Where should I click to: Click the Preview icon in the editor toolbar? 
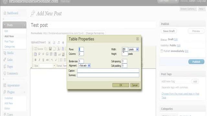coord(58,49)
